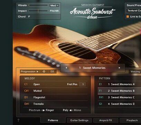The image size is (141, 125).
Task: Select pattern 4 Sweet Memories D
Action: tap(120, 104)
